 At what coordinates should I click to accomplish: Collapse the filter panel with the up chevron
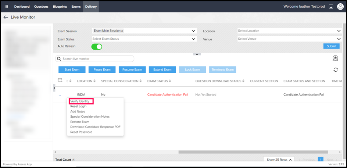click(x=197, y=54)
